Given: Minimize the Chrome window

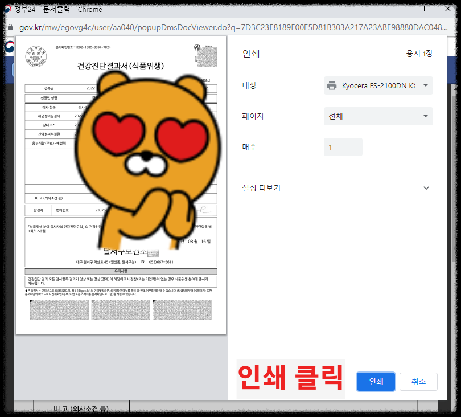Looking at the screenshot, I should click(x=396, y=9).
